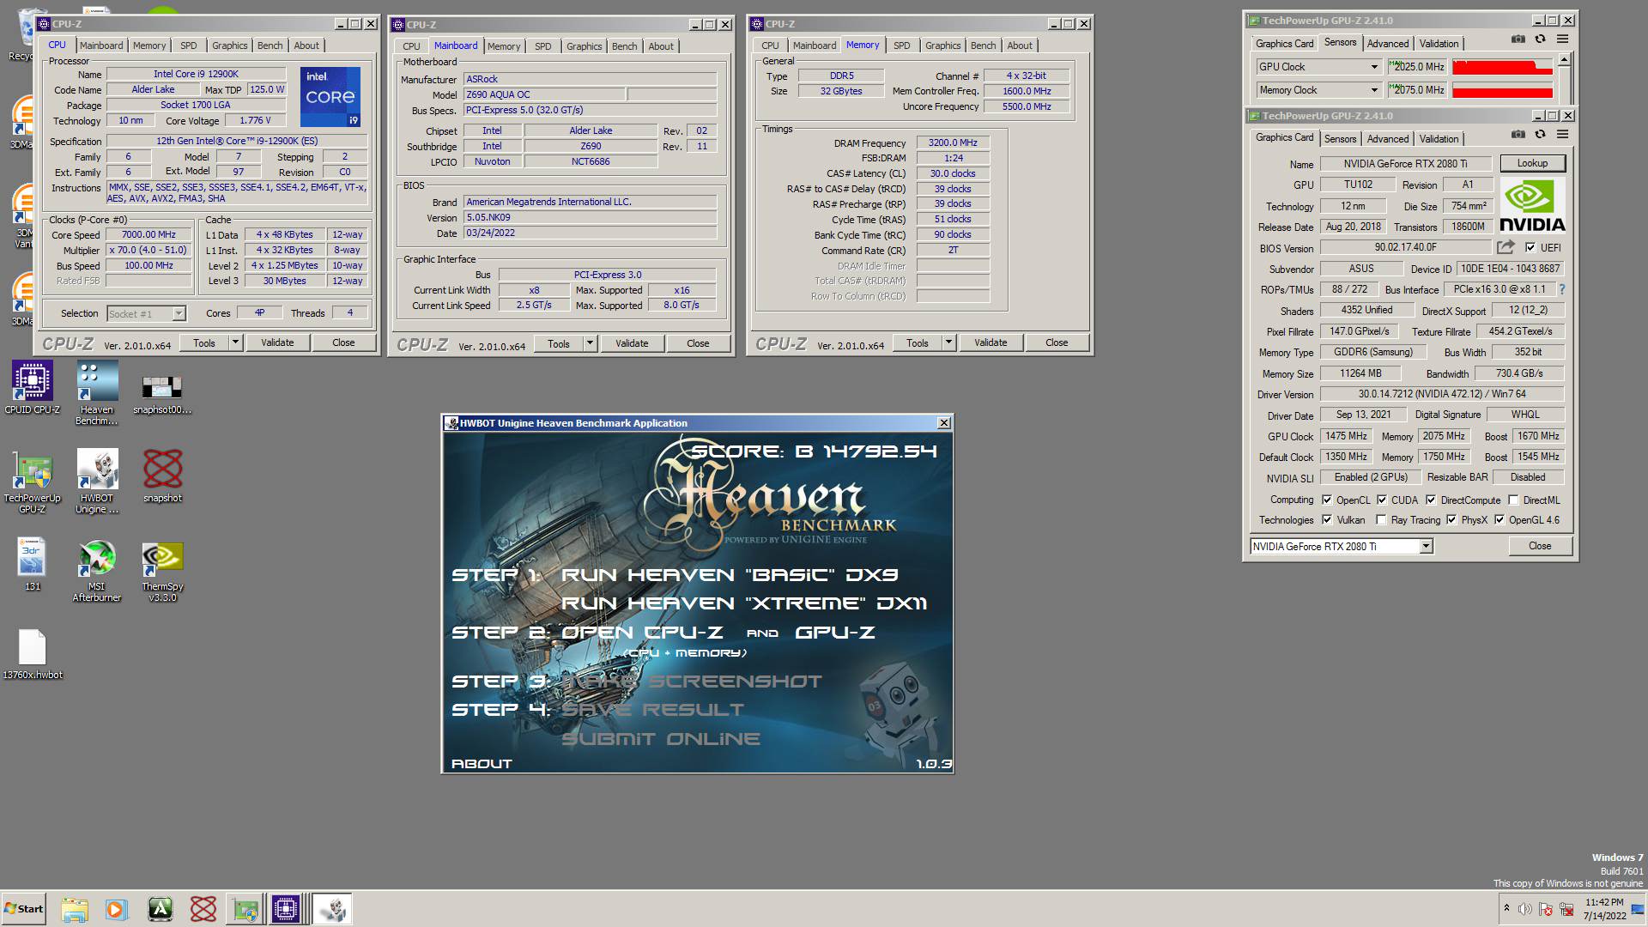This screenshot has width=1648, height=927.
Task: Toggle the CUDA checkbox
Action: [1382, 500]
